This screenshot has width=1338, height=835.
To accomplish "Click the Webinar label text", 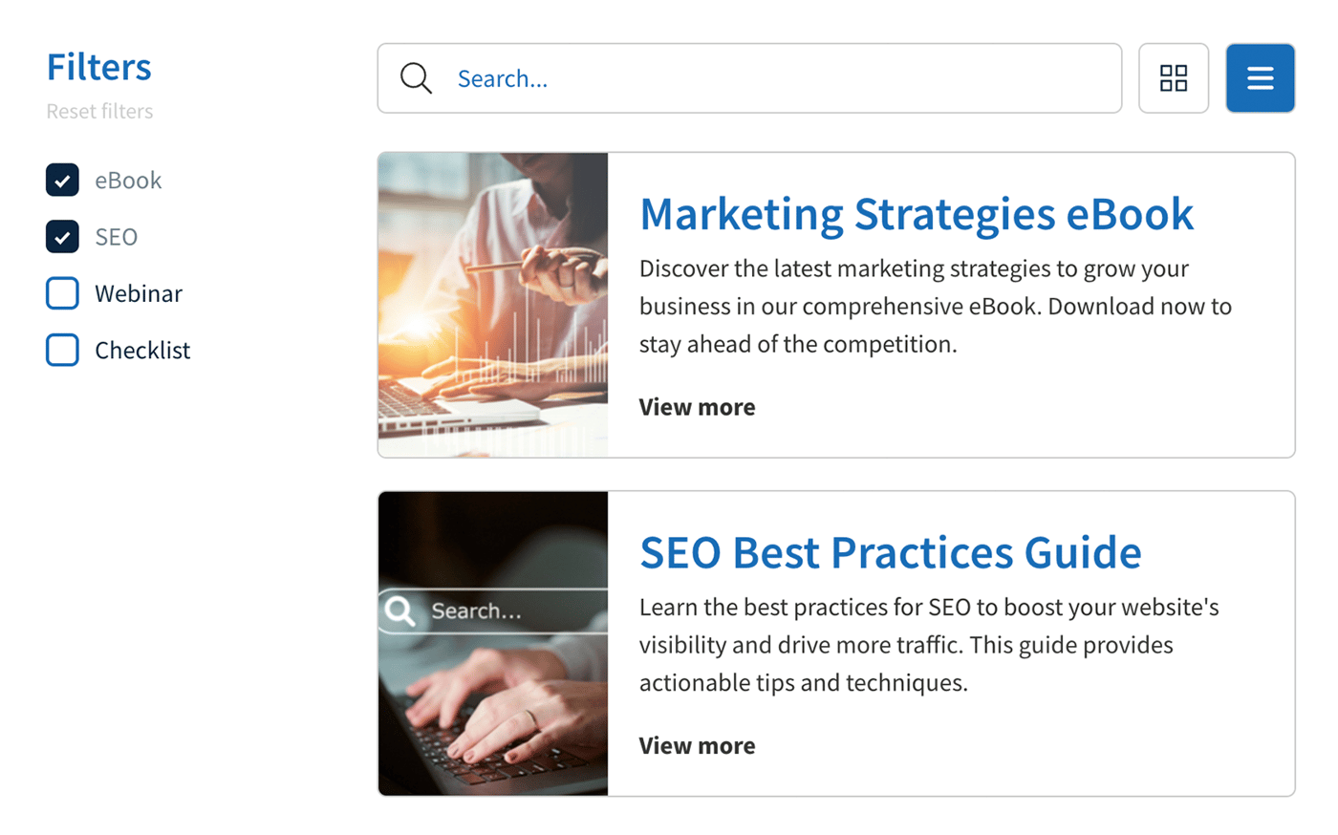I will 139,293.
